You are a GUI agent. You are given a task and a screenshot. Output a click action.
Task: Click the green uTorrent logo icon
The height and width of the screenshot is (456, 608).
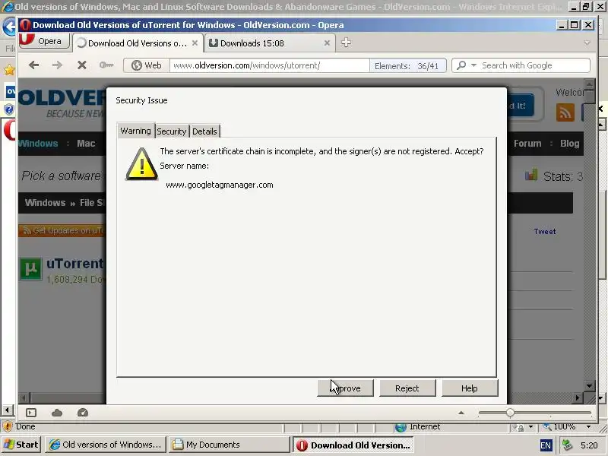coord(30,269)
